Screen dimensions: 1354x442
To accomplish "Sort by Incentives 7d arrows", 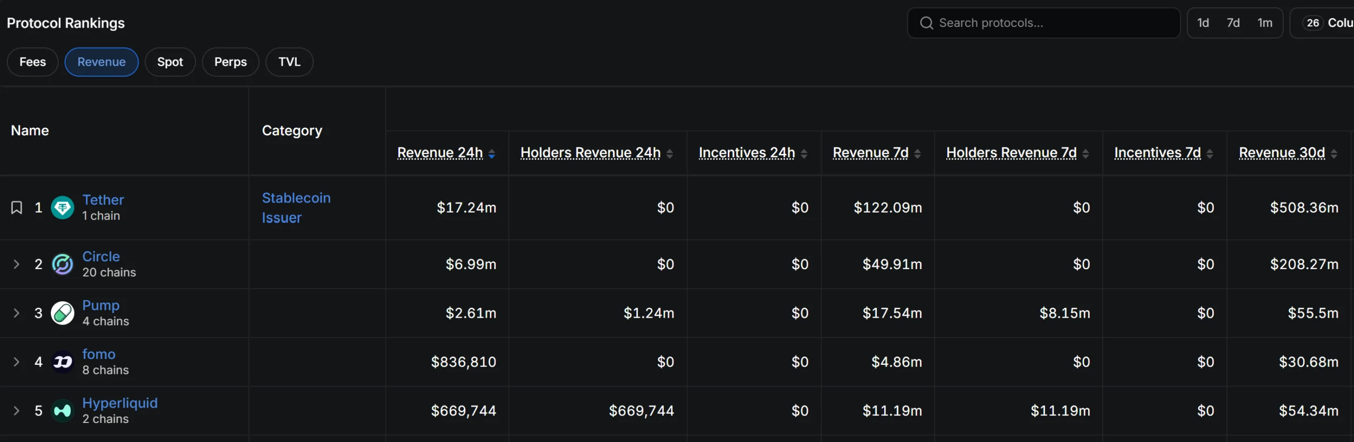I will pos(1210,153).
